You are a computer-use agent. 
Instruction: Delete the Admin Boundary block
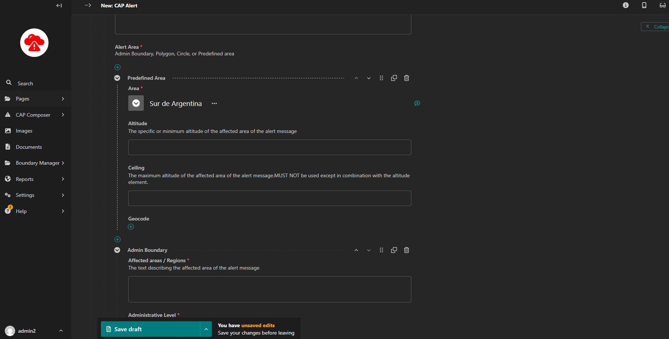tap(407, 250)
